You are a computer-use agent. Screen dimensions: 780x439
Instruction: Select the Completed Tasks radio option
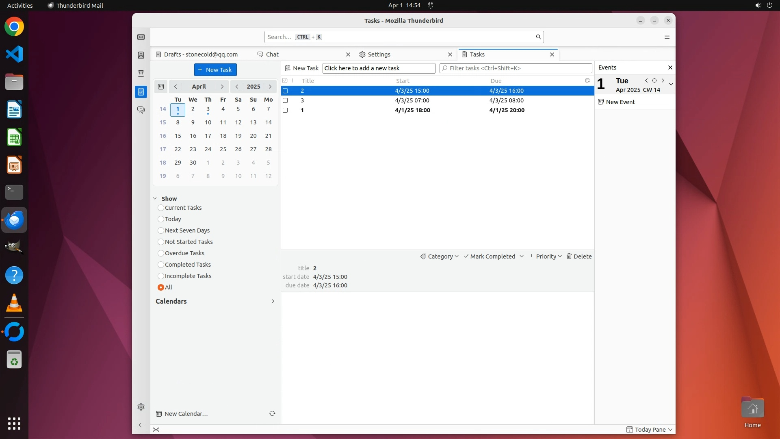tap(161, 265)
